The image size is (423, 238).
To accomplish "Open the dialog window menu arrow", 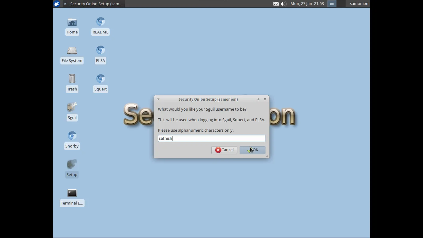I will (x=158, y=99).
